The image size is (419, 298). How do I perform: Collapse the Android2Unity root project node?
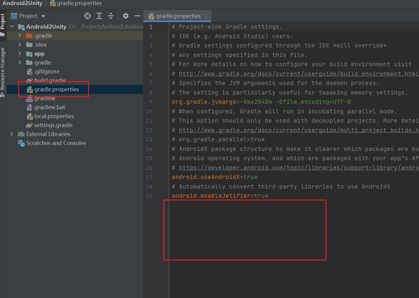pyautogui.click(x=12, y=27)
